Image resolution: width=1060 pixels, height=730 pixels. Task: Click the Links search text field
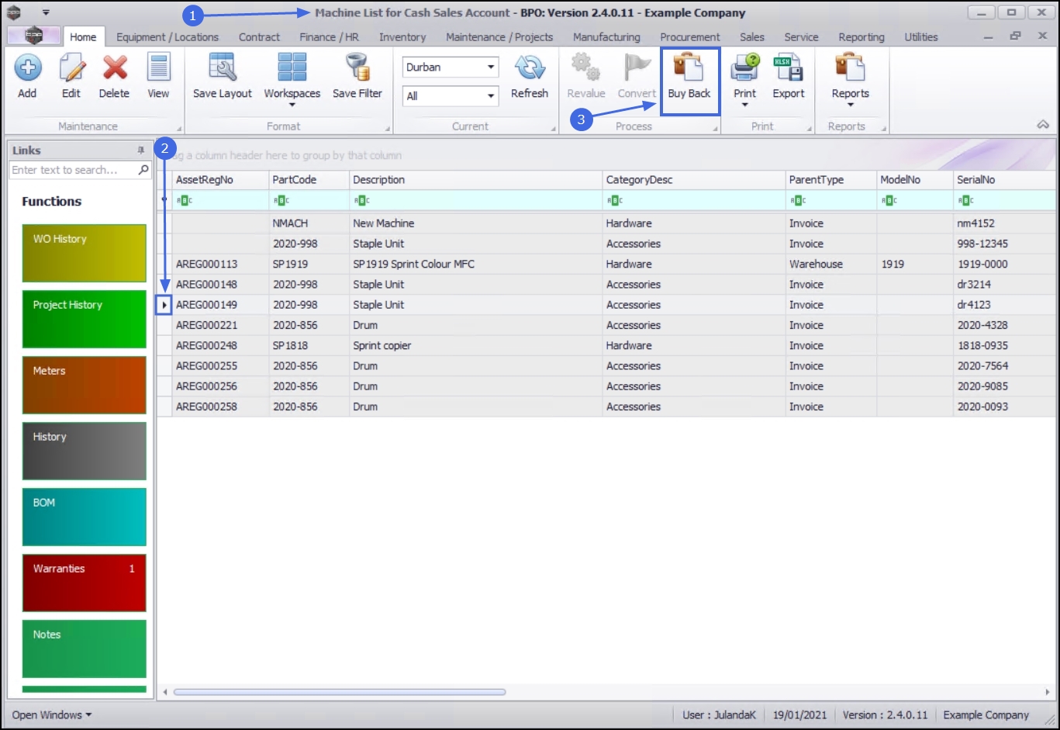pyautogui.click(x=73, y=170)
